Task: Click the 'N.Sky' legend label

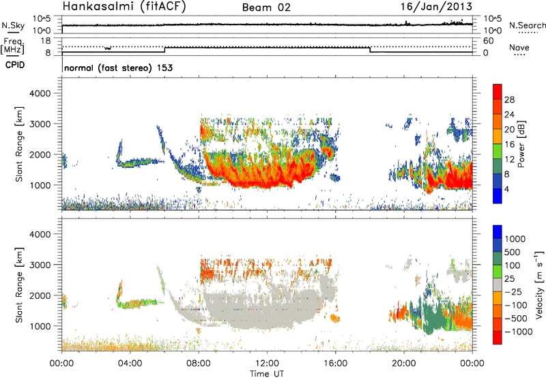Action: click(13, 25)
